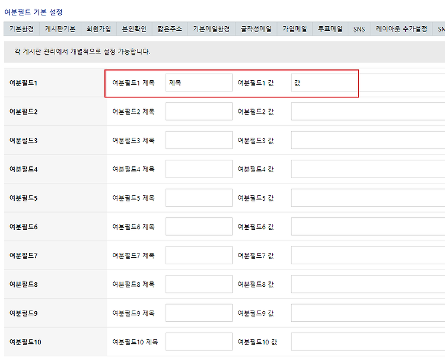The width and height of the screenshot is (445, 364).
Task: Switch to the 게시판기본 tab
Action: click(x=60, y=29)
